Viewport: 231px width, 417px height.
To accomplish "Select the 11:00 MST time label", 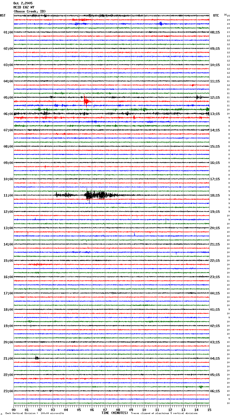I will point(8,195).
